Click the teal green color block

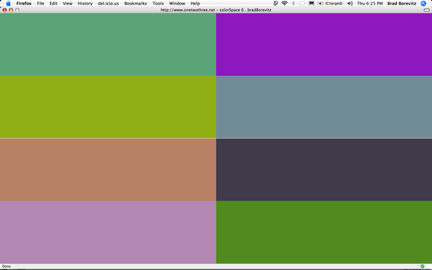108,45
